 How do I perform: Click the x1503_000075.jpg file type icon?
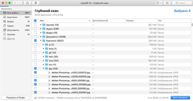click(49, 73)
